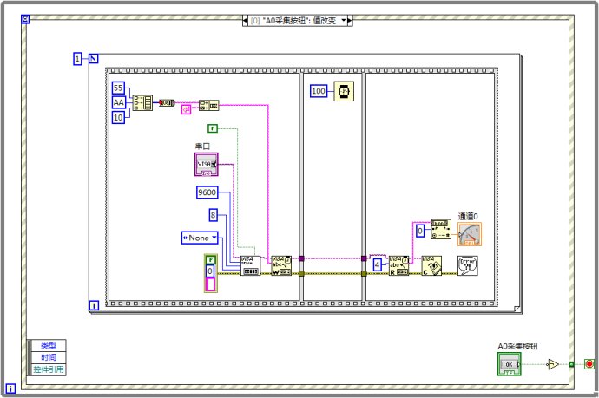The width and height of the screenshot is (599, 398).
Task: Go to next event case arrow
Action: click(350, 20)
